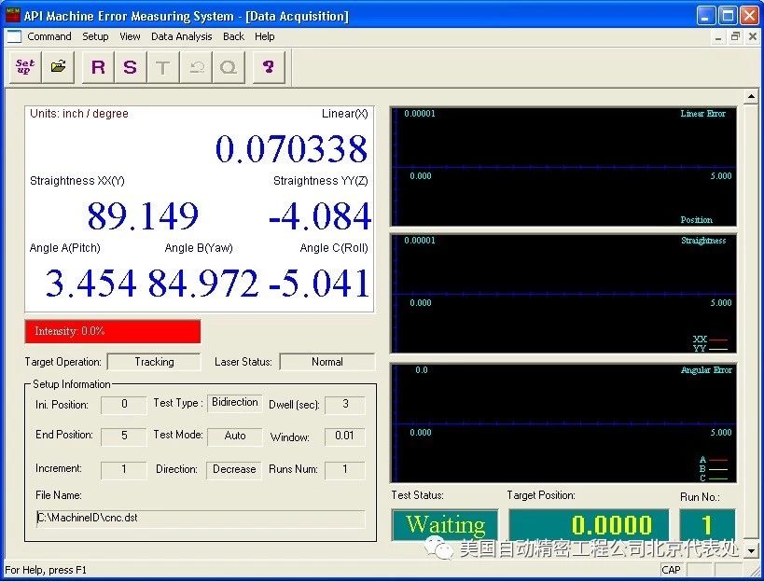The height and width of the screenshot is (582, 764).
Task: Click the Angle C(Roll) value -5.041
Action: tap(319, 283)
